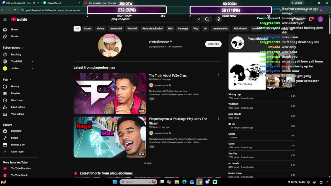Select the Recently uploaded filter chip
The image size is (331, 186).
coord(152,28)
